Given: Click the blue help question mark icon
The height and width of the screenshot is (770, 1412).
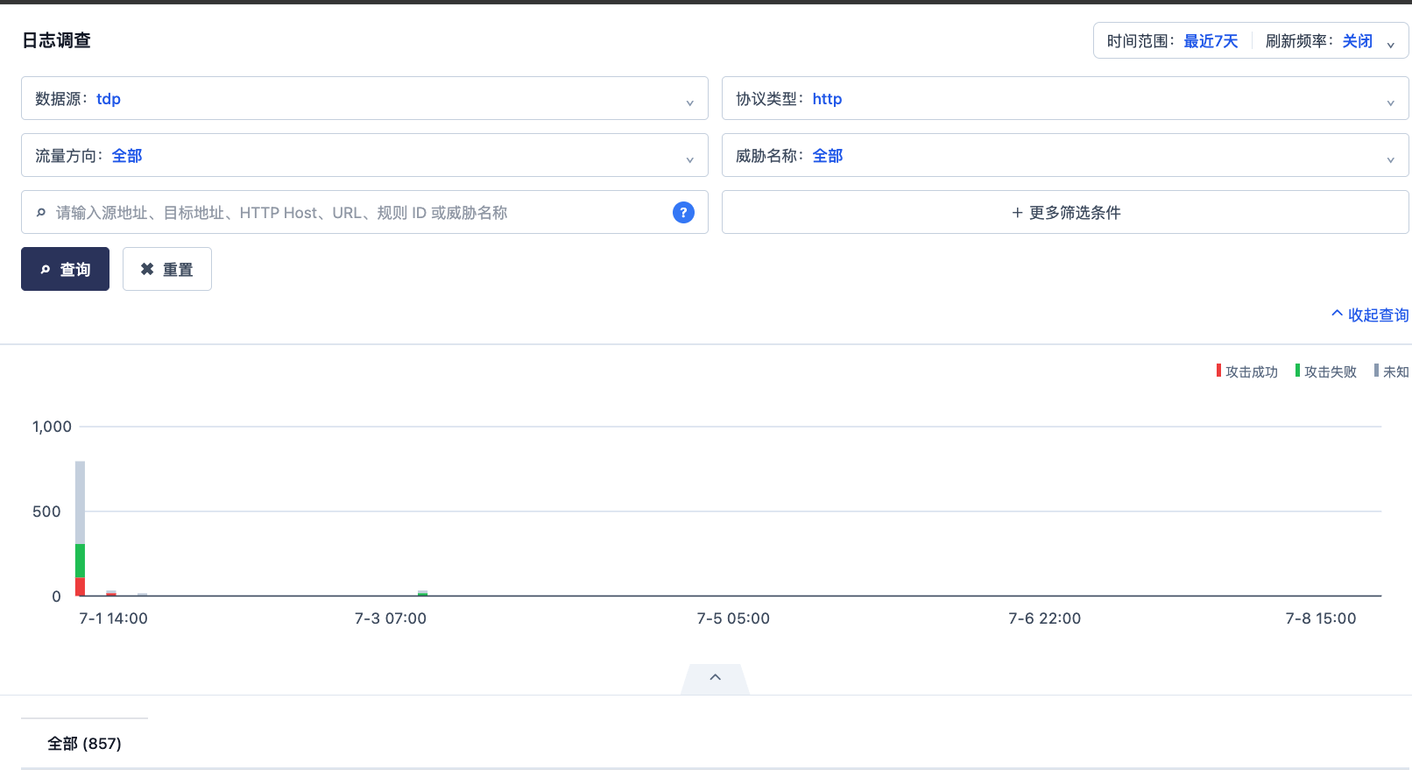Looking at the screenshot, I should 683,212.
